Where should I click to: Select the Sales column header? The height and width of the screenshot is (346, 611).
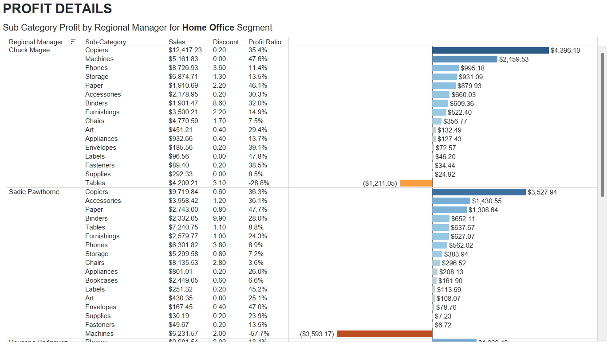[x=177, y=42]
